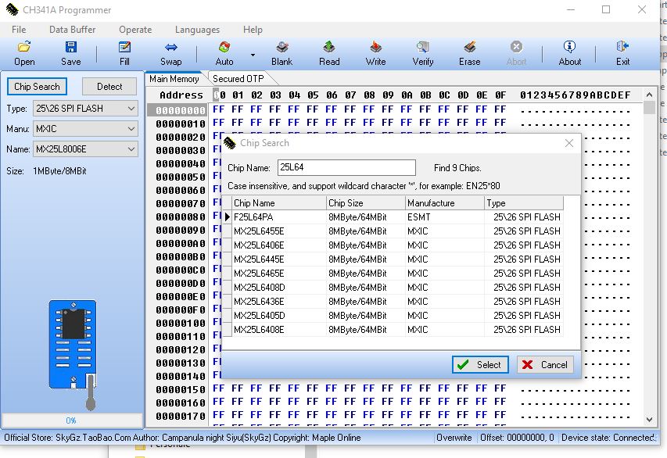Click the Erase chip toolbar icon
The height and width of the screenshot is (458, 667).
pos(470,53)
